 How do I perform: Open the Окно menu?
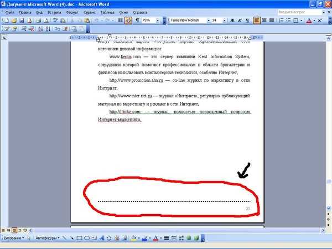[x=123, y=12]
